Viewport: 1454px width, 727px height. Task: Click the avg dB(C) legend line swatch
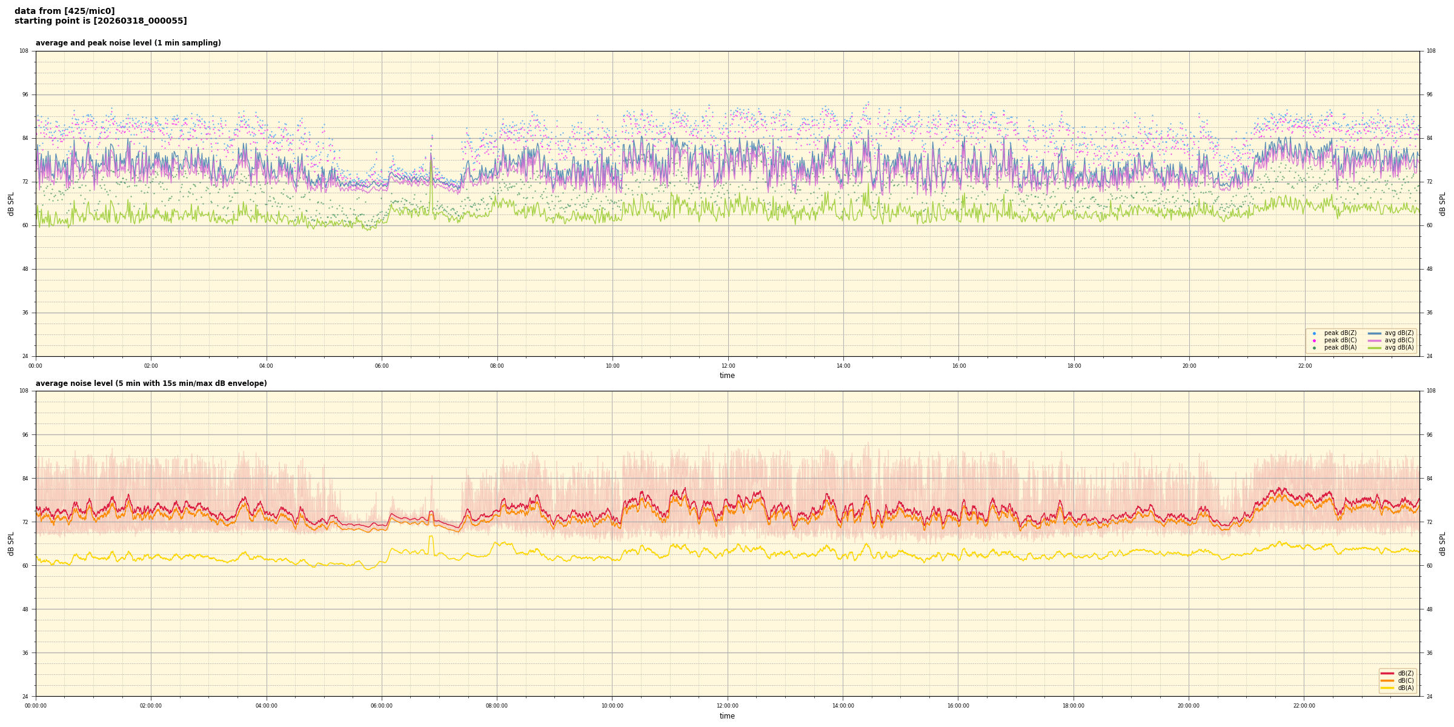(x=1375, y=340)
